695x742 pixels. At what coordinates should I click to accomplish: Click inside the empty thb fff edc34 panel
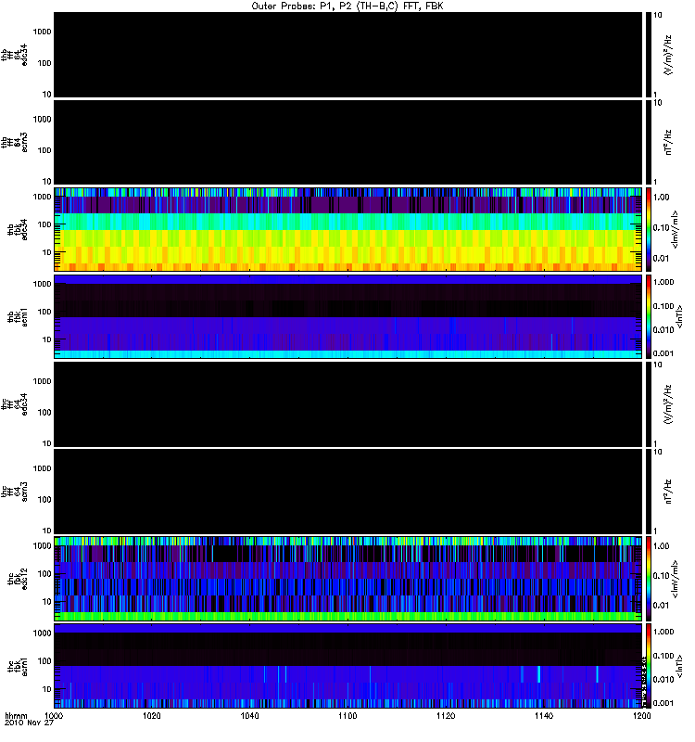[x=347, y=55]
